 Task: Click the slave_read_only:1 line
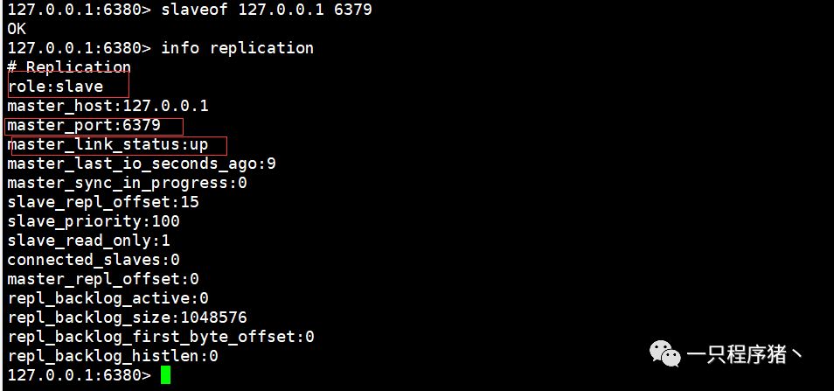tap(89, 241)
